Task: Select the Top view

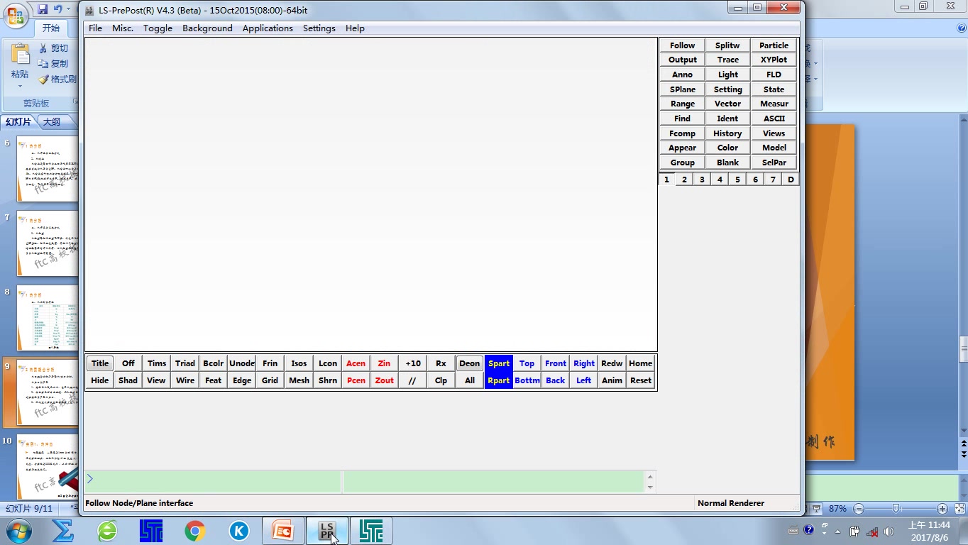Action: coord(527,363)
